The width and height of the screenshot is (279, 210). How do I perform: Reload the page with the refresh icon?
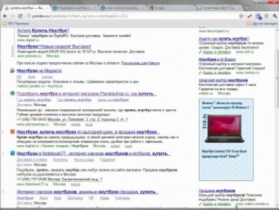point(20,16)
